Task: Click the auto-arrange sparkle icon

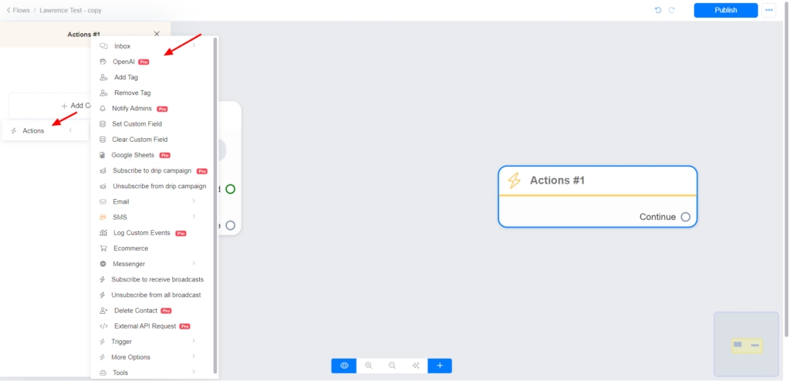Action: [x=416, y=366]
